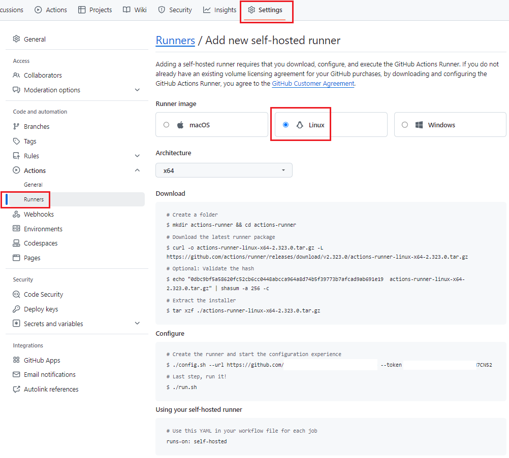This screenshot has width=509, height=458.
Task: Go to Collaborators settings
Action: [43, 75]
